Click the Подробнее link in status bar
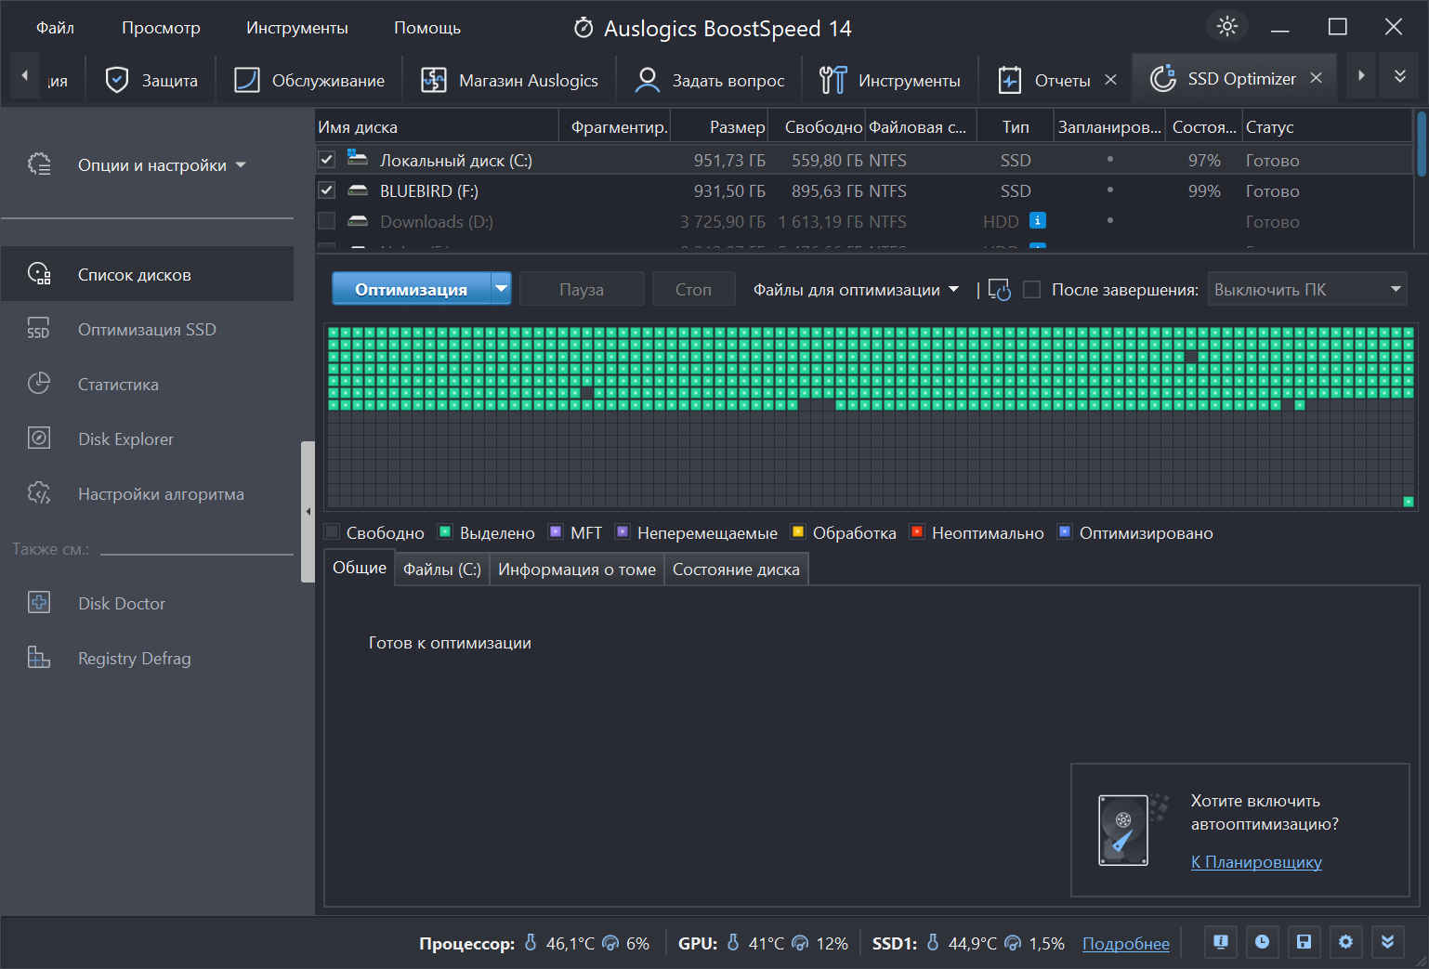1429x969 pixels. tap(1125, 943)
